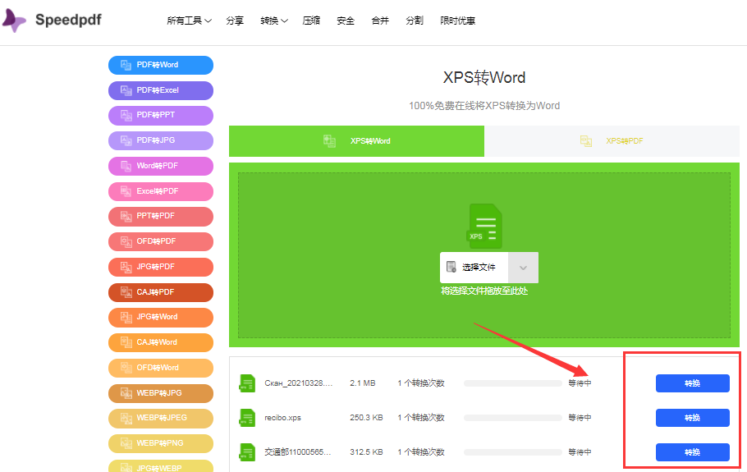Open the 所有工具 dropdown menu
Viewport: 747px width, 472px height.
189,21
